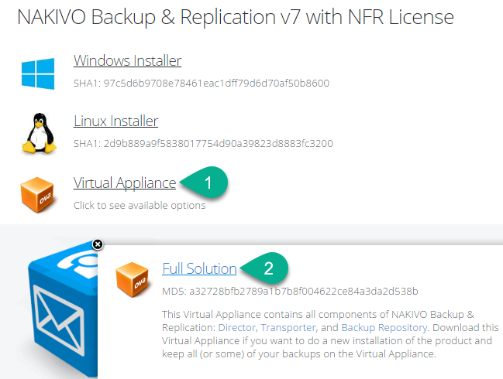The height and width of the screenshot is (379, 503).
Task: Close the Virtual Appliance options popup
Action: [x=98, y=244]
